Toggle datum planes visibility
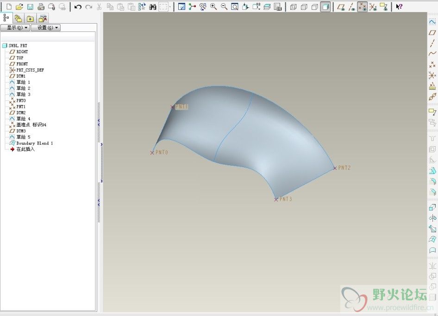This screenshot has width=438, height=316. pos(341,6)
